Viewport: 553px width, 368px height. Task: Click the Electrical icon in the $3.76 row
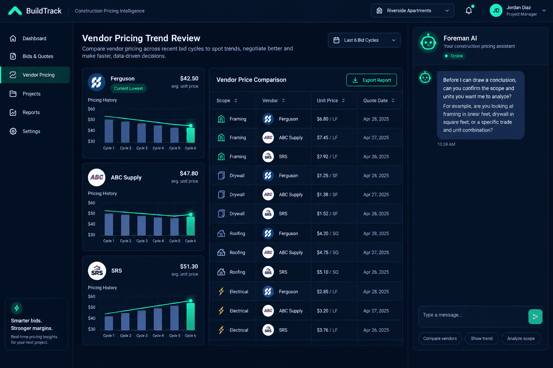(x=221, y=330)
